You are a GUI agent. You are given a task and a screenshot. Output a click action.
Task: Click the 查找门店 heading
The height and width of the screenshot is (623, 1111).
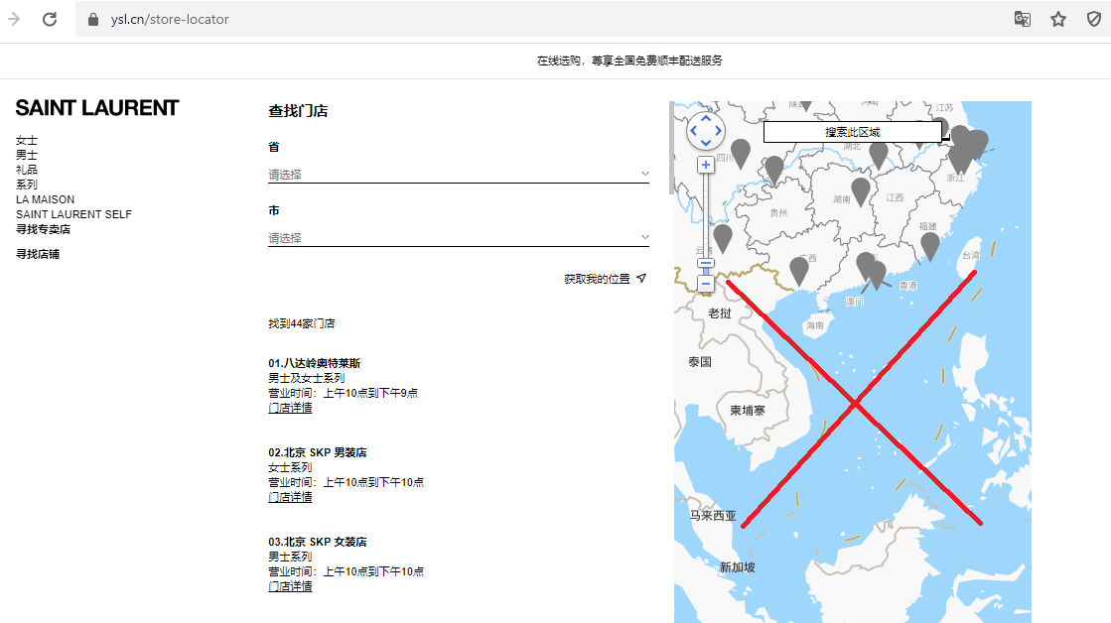(x=298, y=111)
